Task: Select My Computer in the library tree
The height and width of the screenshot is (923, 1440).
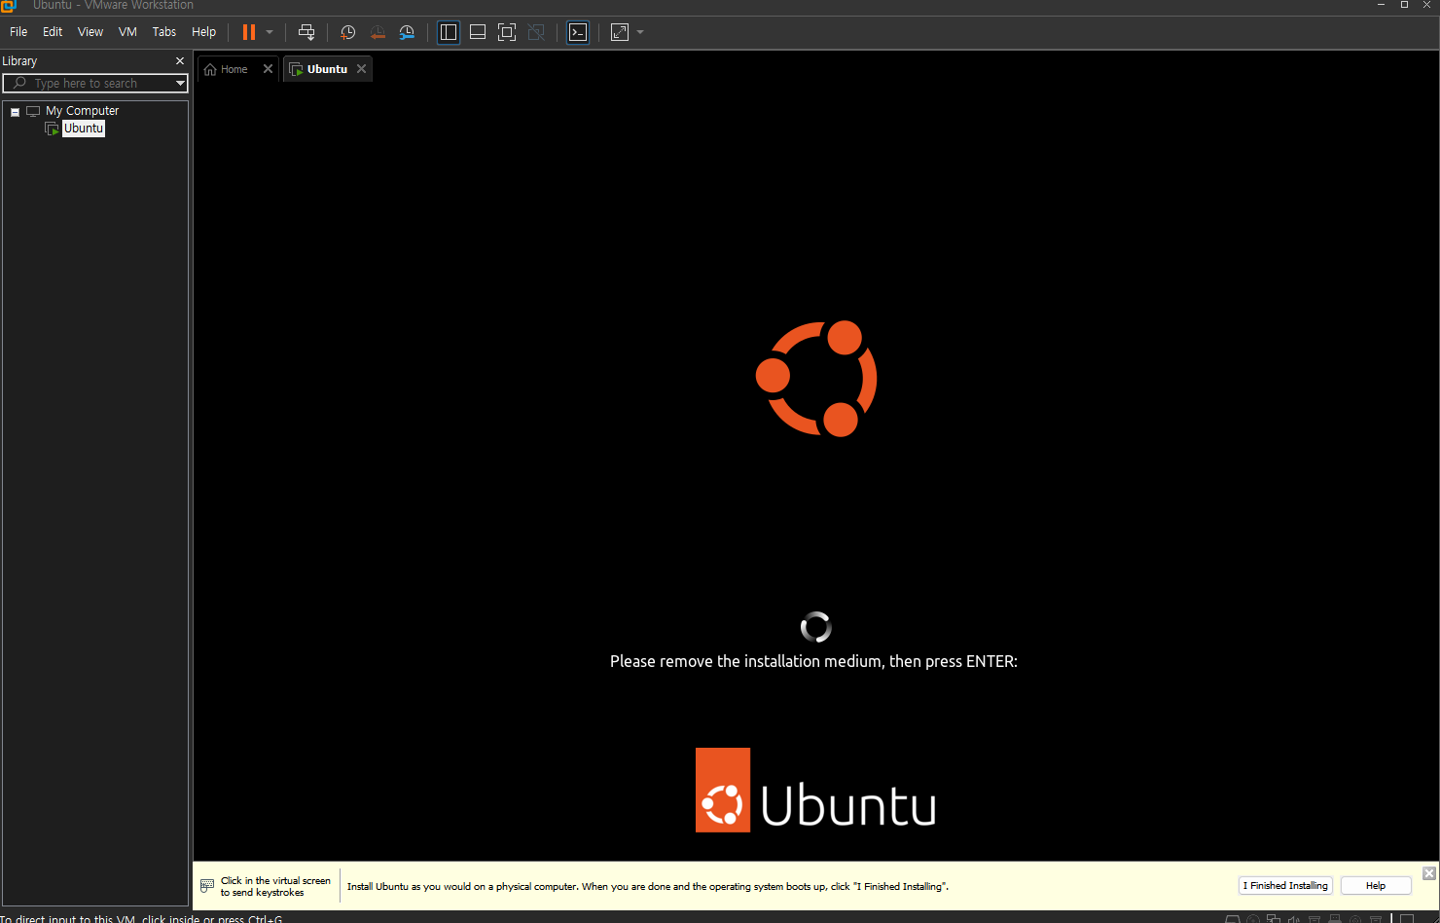Action: (x=82, y=111)
